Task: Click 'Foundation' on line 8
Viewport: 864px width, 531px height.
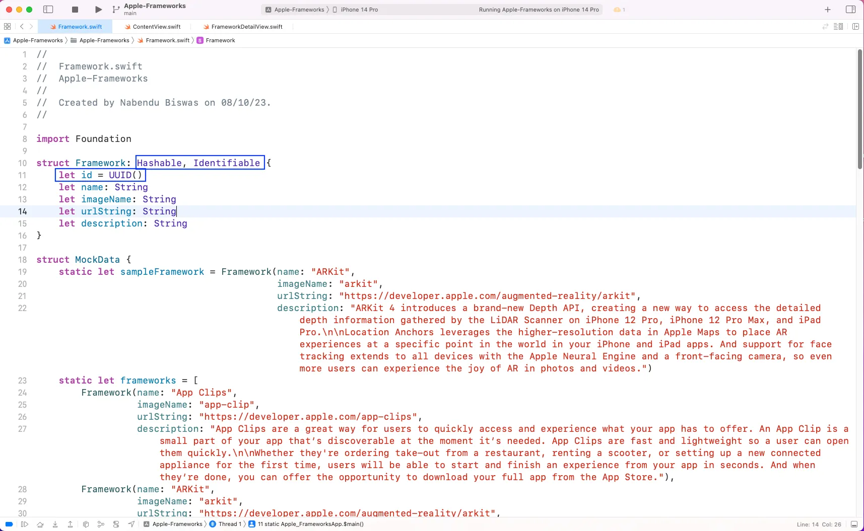Action: click(103, 139)
